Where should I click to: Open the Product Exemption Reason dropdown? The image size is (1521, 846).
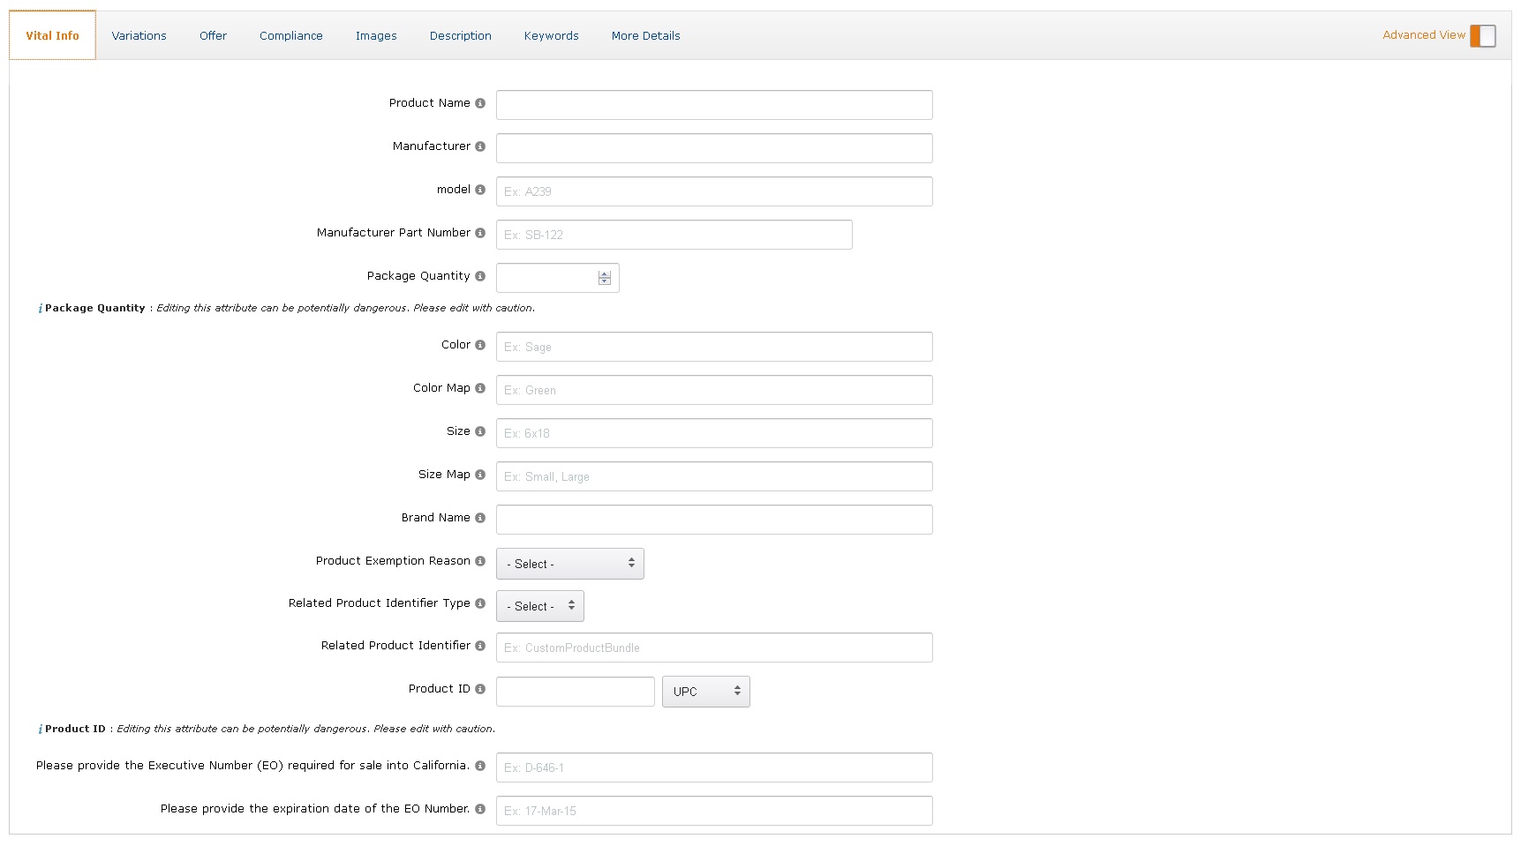pos(570,564)
